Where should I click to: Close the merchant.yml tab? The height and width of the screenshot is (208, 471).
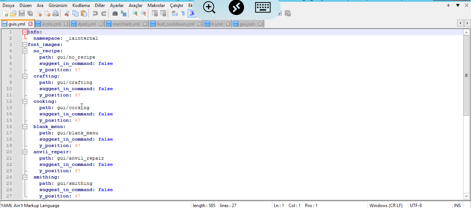pyautogui.click(x=145, y=24)
